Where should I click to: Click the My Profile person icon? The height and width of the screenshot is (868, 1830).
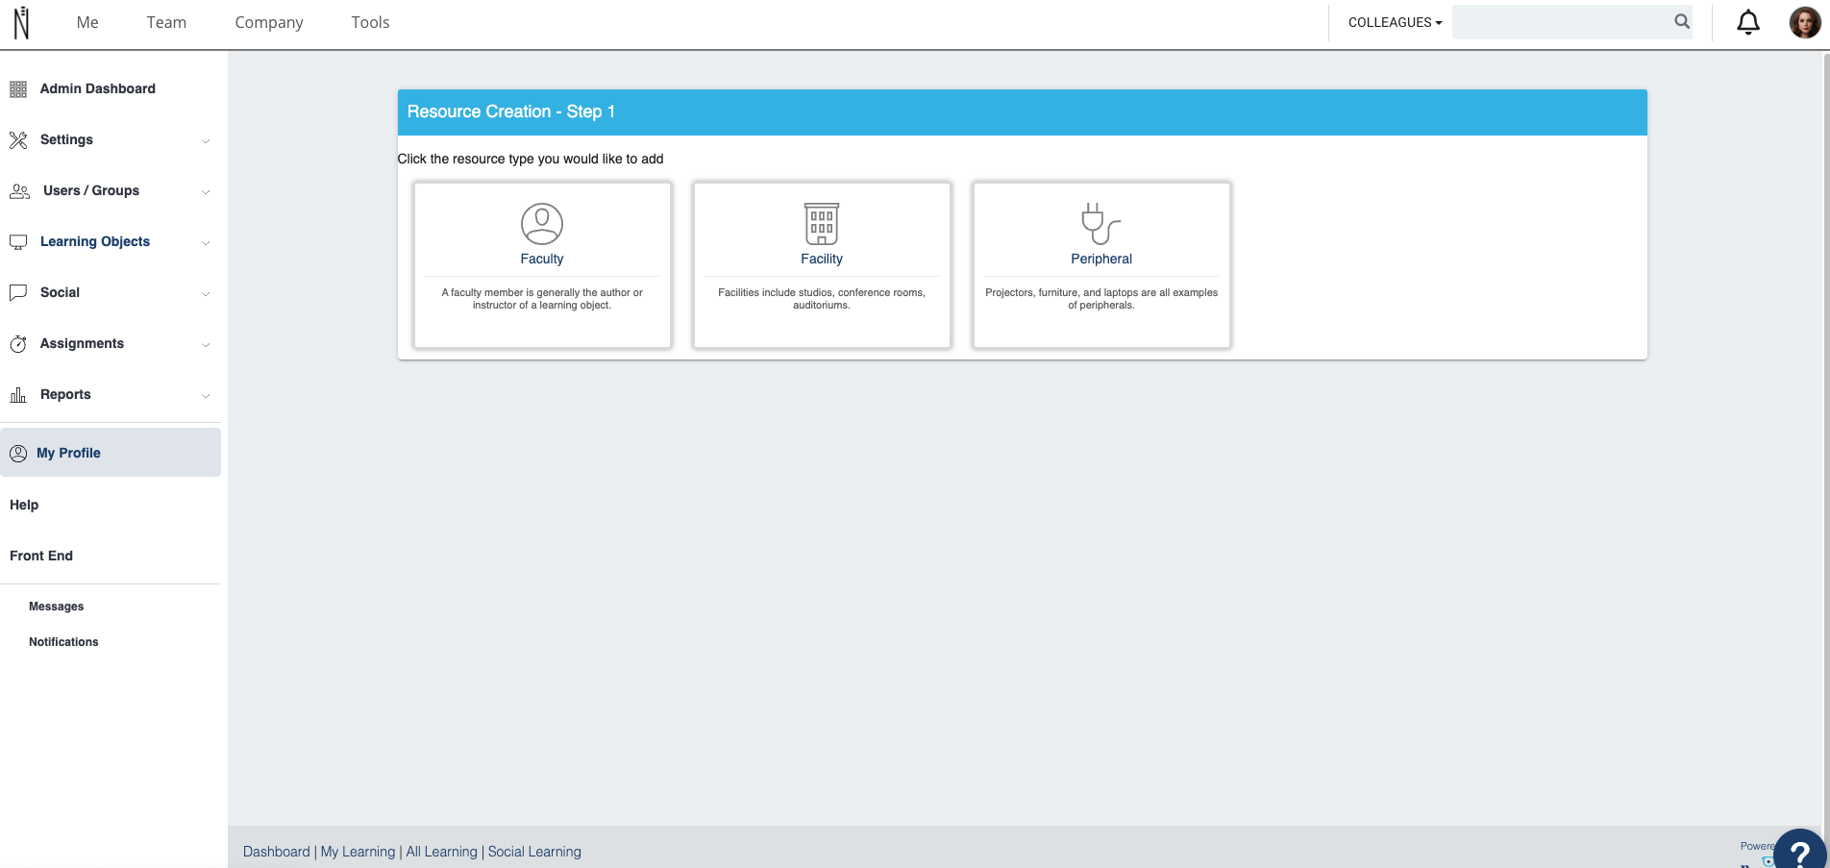point(18,454)
